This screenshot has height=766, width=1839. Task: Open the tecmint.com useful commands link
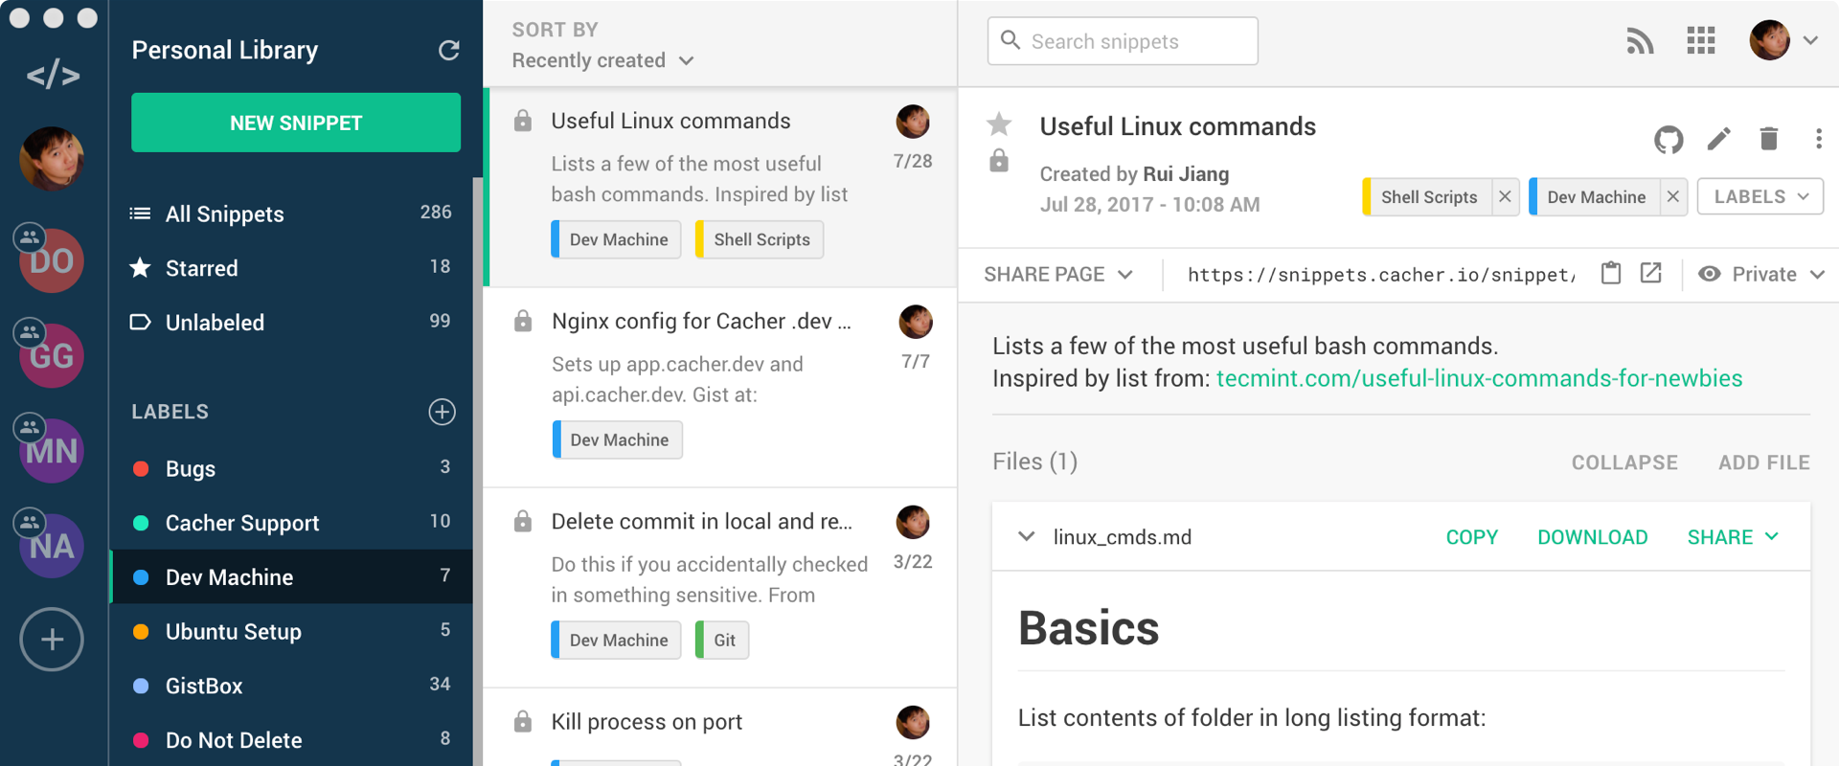pyautogui.click(x=1479, y=379)
